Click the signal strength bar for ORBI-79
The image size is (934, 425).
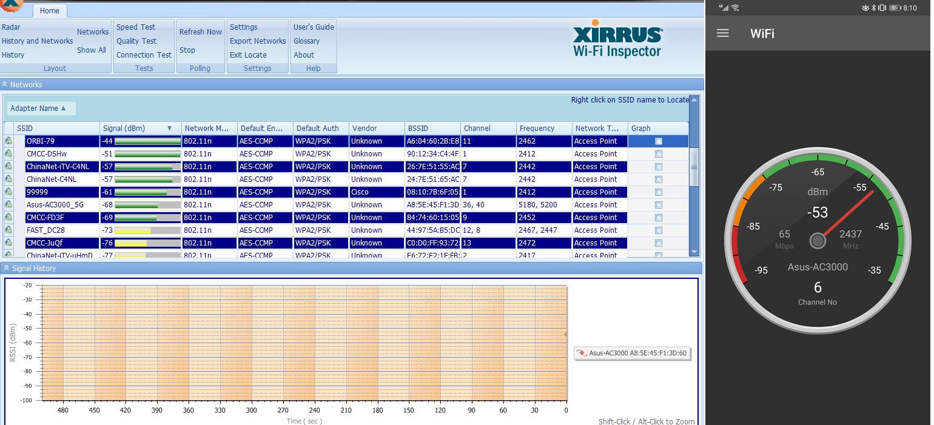(147, 141)
